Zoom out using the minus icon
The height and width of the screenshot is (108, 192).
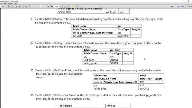49,6
